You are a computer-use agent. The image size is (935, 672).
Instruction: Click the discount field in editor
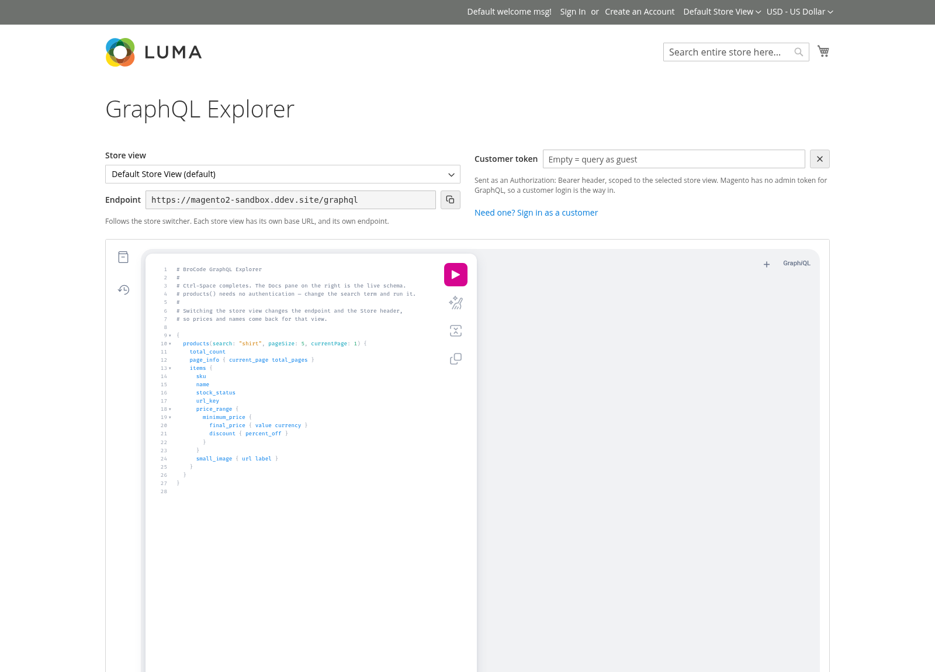point(223,434)
